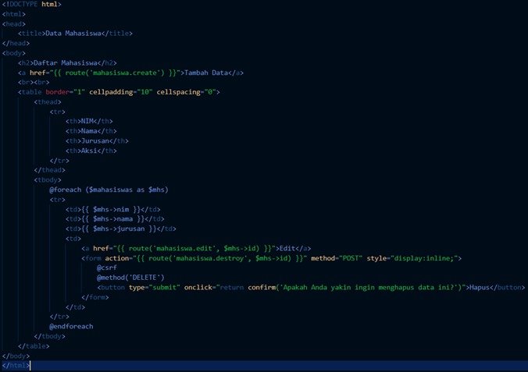
Task: Click the closing </head> tag
Action: [16, 44]
